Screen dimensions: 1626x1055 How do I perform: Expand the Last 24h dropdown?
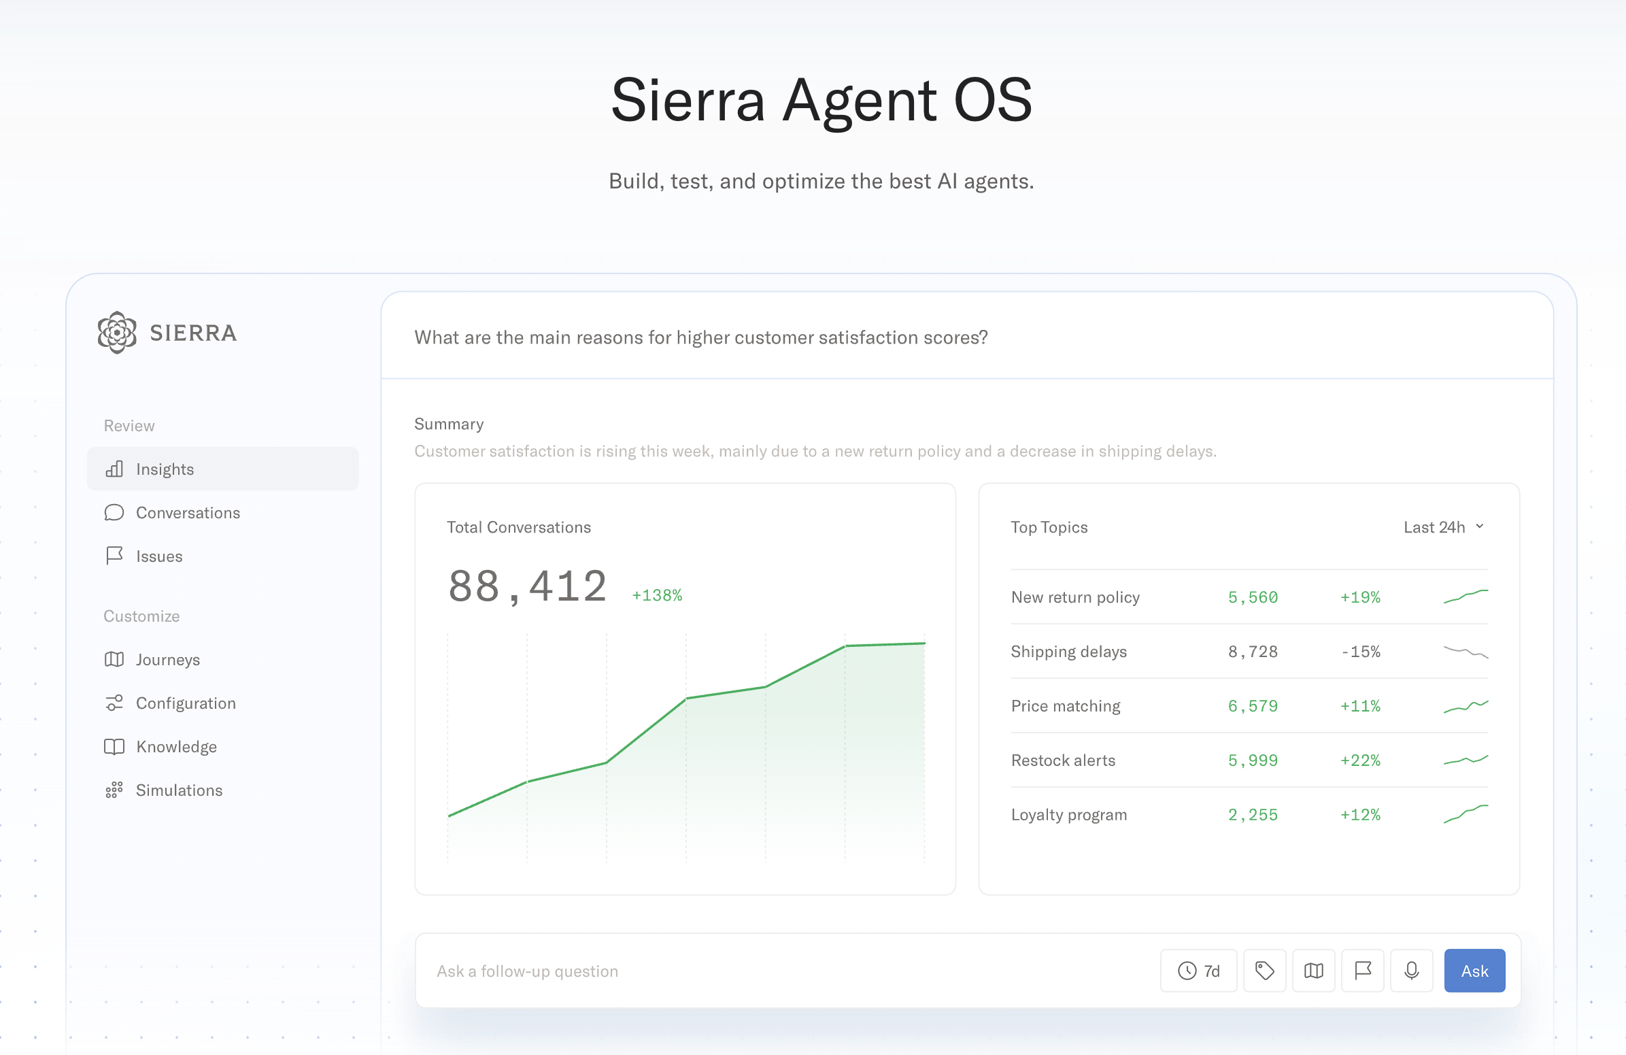pyautogui.click(x=1442, y=526)
